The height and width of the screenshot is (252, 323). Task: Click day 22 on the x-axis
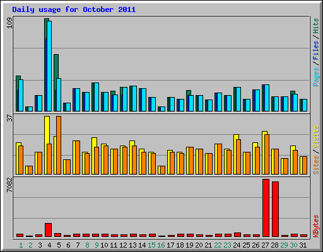(218, 245)
